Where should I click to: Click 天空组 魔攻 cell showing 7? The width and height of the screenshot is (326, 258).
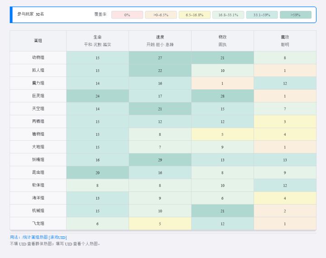tap(285, 109)
